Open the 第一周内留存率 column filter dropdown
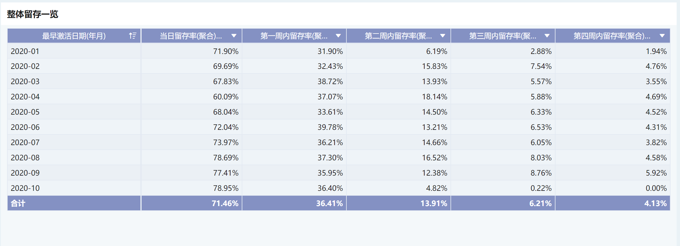The image size is (680, 246). (x=338, y=36)
